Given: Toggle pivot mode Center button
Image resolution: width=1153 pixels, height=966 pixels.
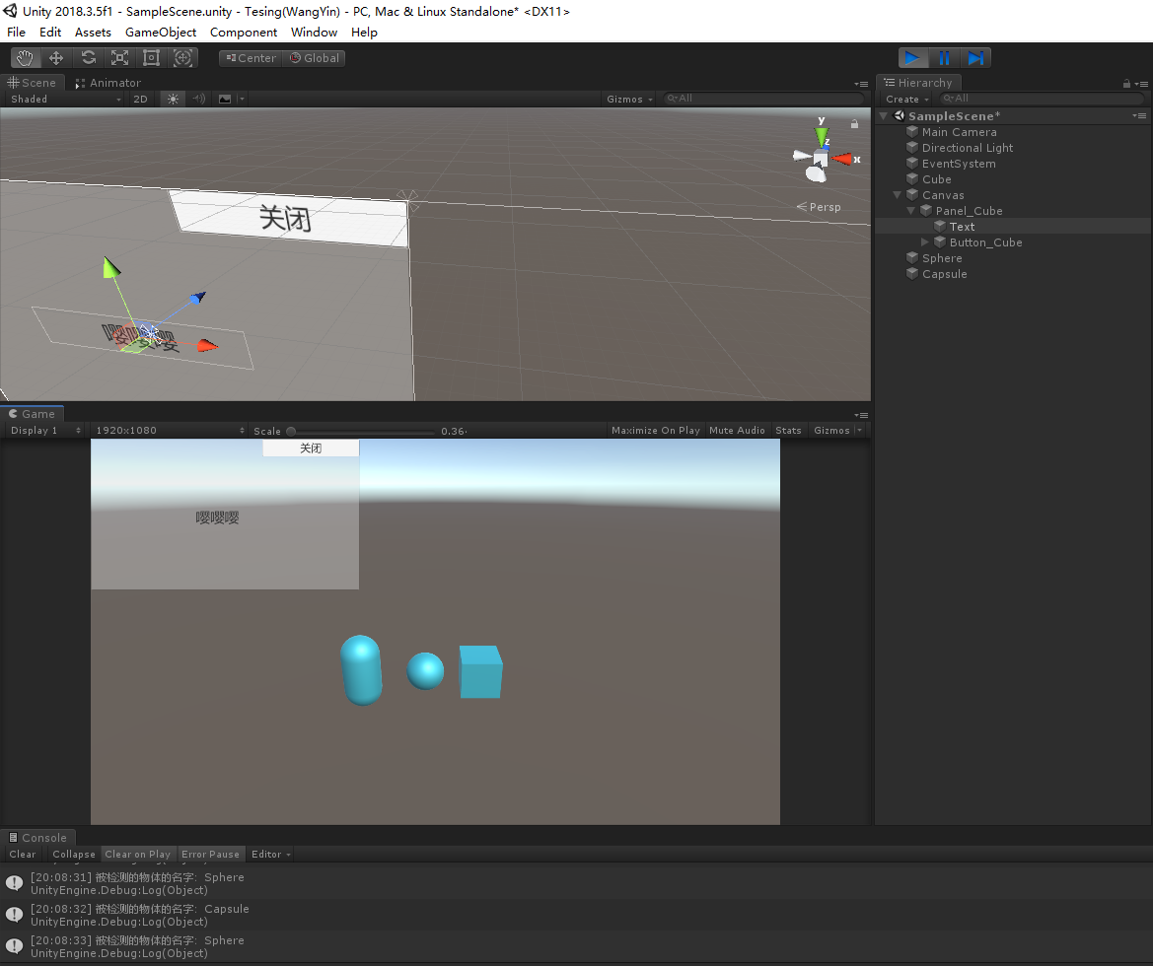Looking at the screenshot, I should [251, 58].
